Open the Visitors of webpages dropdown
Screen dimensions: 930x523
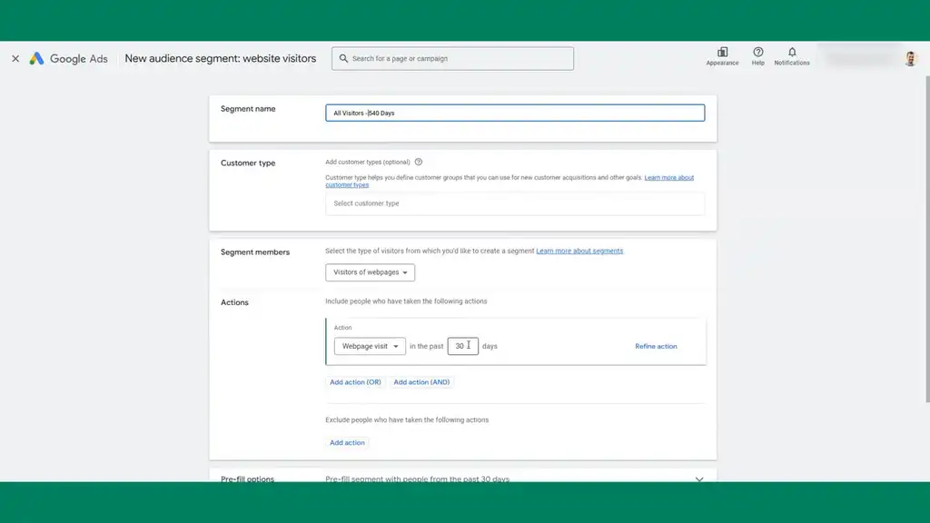370,272
